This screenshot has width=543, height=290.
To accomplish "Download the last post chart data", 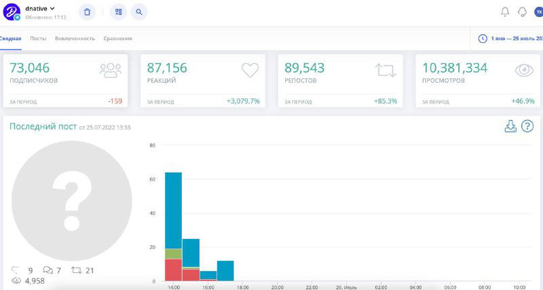I will (x=510, y=126).
